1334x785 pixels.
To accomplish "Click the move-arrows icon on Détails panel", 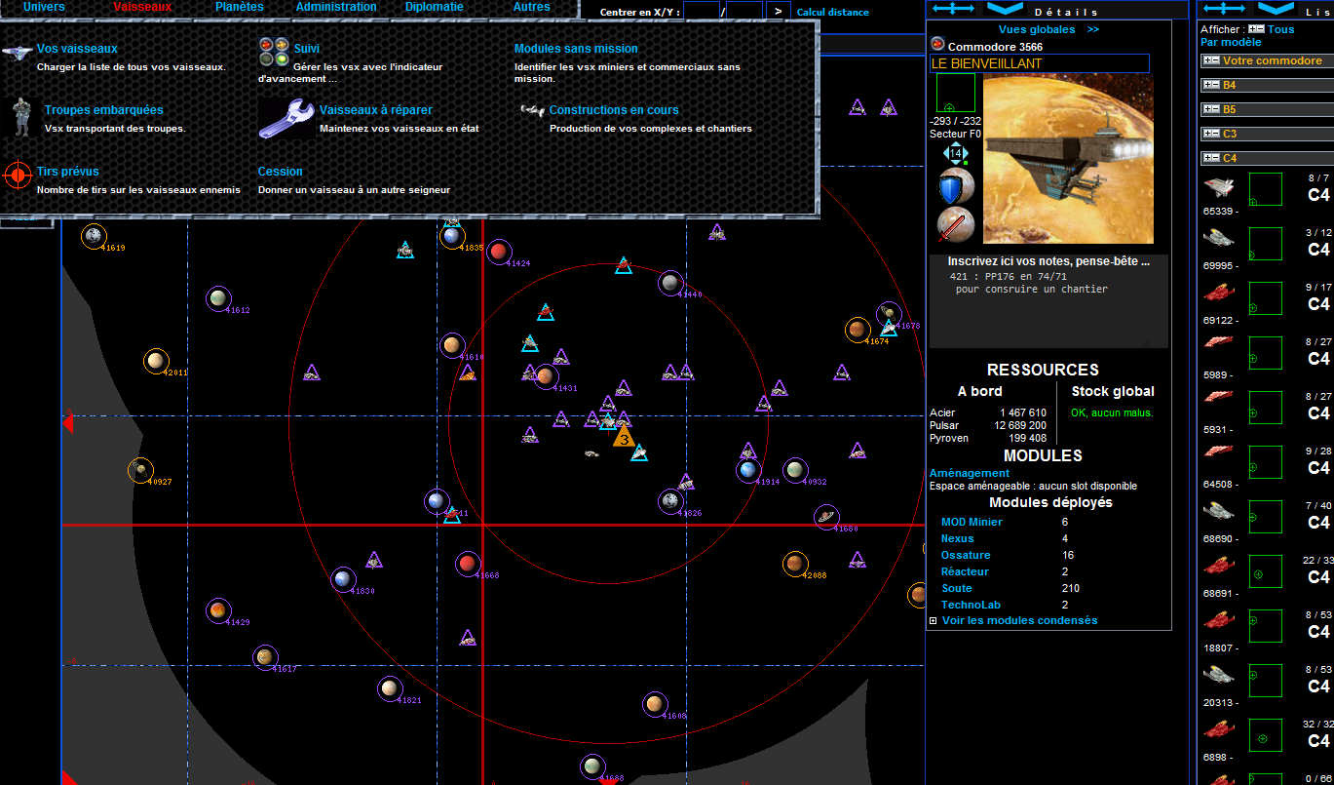I will pos(954,8).
